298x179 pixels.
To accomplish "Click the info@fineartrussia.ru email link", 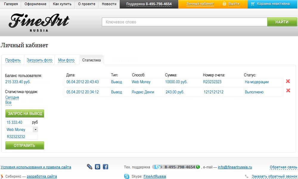I will (235, 167).
